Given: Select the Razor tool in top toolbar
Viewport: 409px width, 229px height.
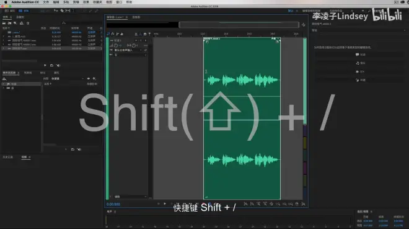Looking at the screenshot, I should tap(62, 10).
